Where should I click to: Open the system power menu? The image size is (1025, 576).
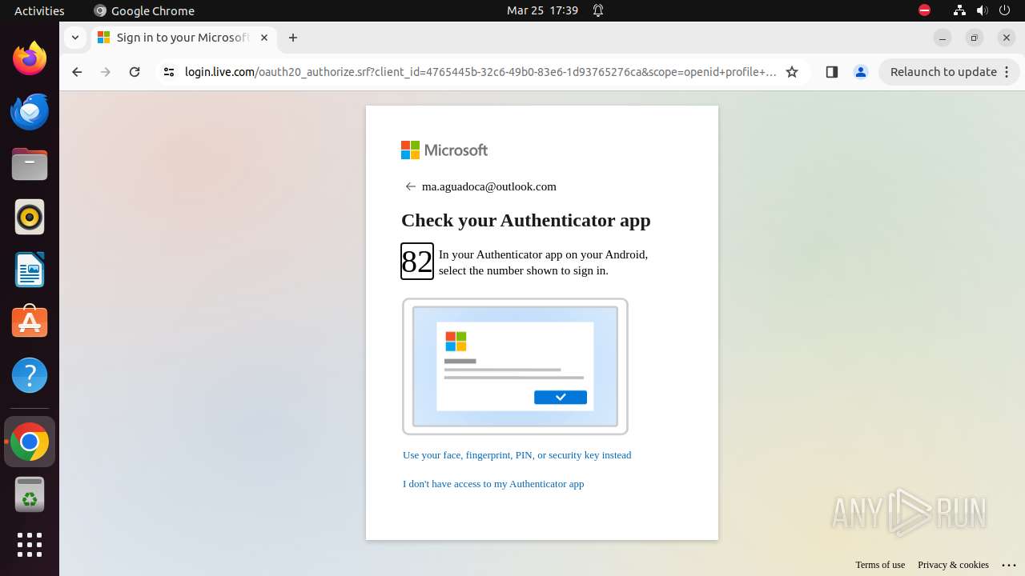click(1004, 10)
